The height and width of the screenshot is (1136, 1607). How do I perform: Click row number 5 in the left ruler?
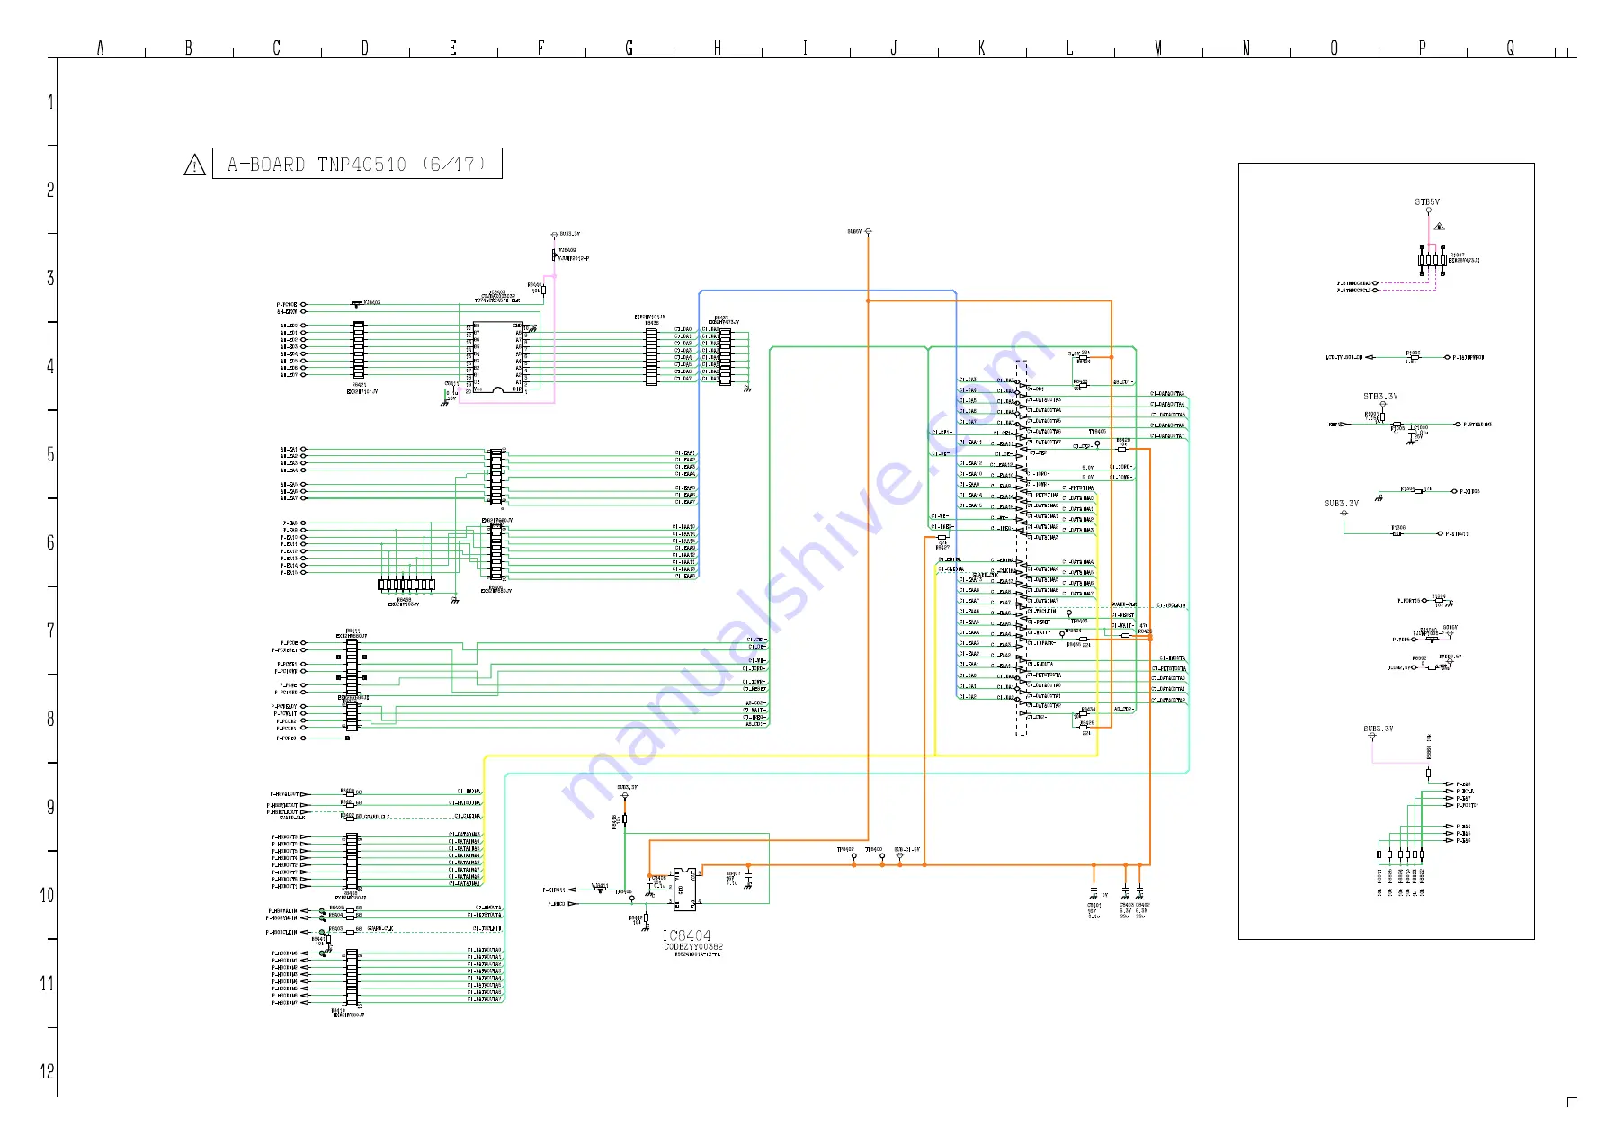click(50, 455)
